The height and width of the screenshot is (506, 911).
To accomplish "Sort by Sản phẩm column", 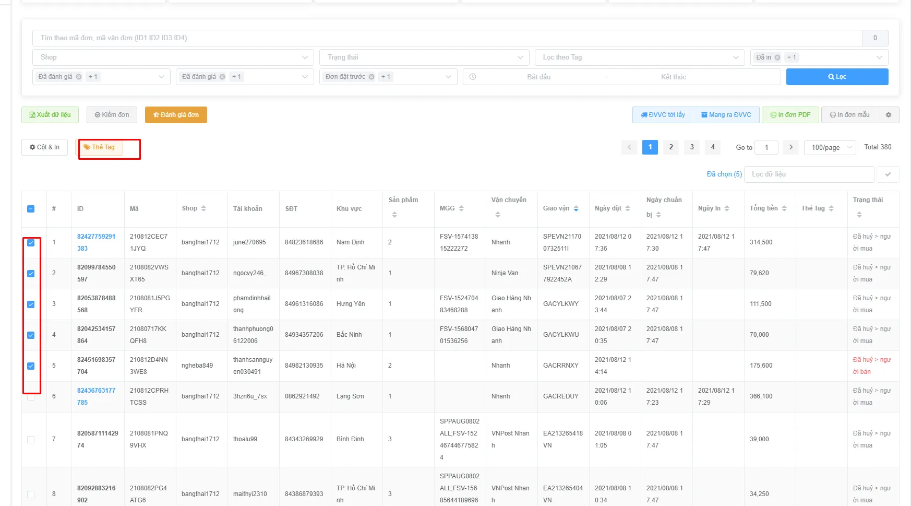I will pos(394,215).
